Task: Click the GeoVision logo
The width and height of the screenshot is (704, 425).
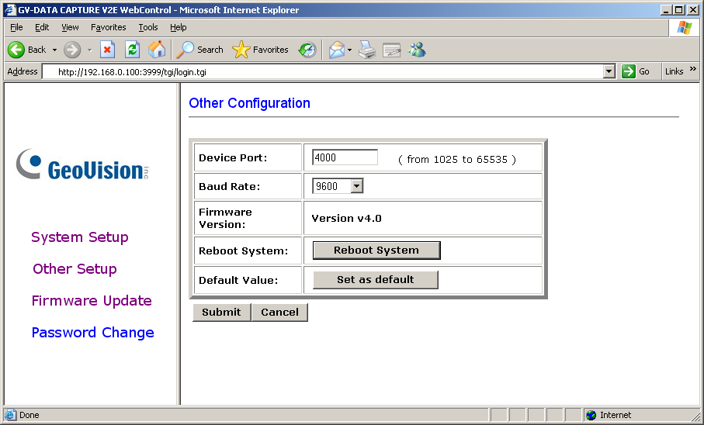Action: [x=82, y=164]
